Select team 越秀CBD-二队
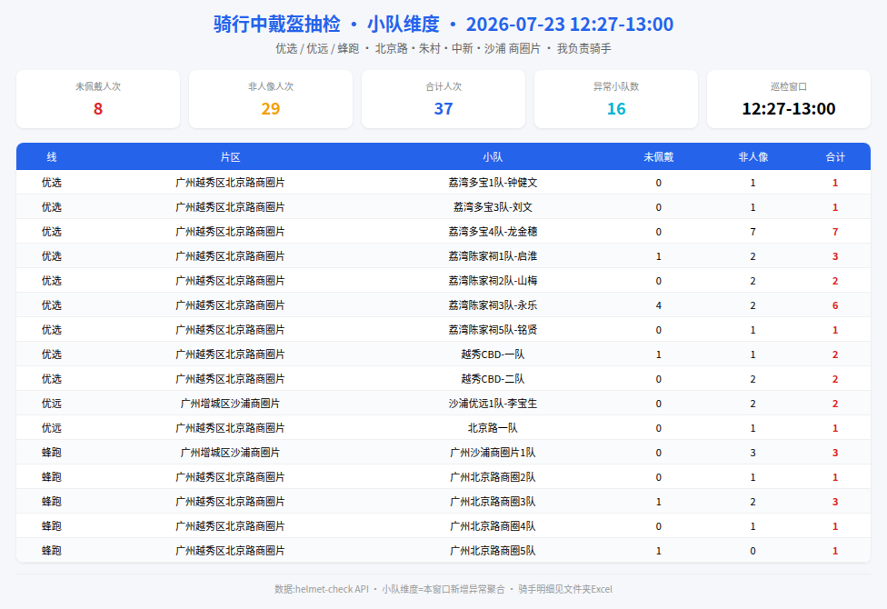Image resolution: width=887 pixels, height=609 pixels. [493, 379]
